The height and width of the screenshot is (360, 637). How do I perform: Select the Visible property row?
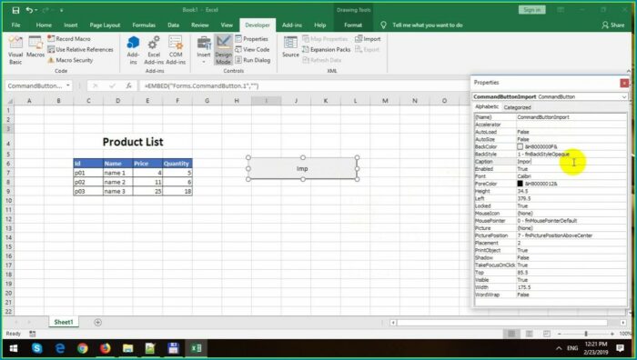[551, 280]
